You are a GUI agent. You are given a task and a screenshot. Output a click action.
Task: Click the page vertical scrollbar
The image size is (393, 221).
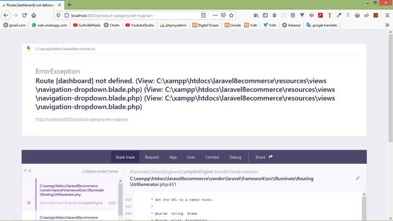coord(391,88)
